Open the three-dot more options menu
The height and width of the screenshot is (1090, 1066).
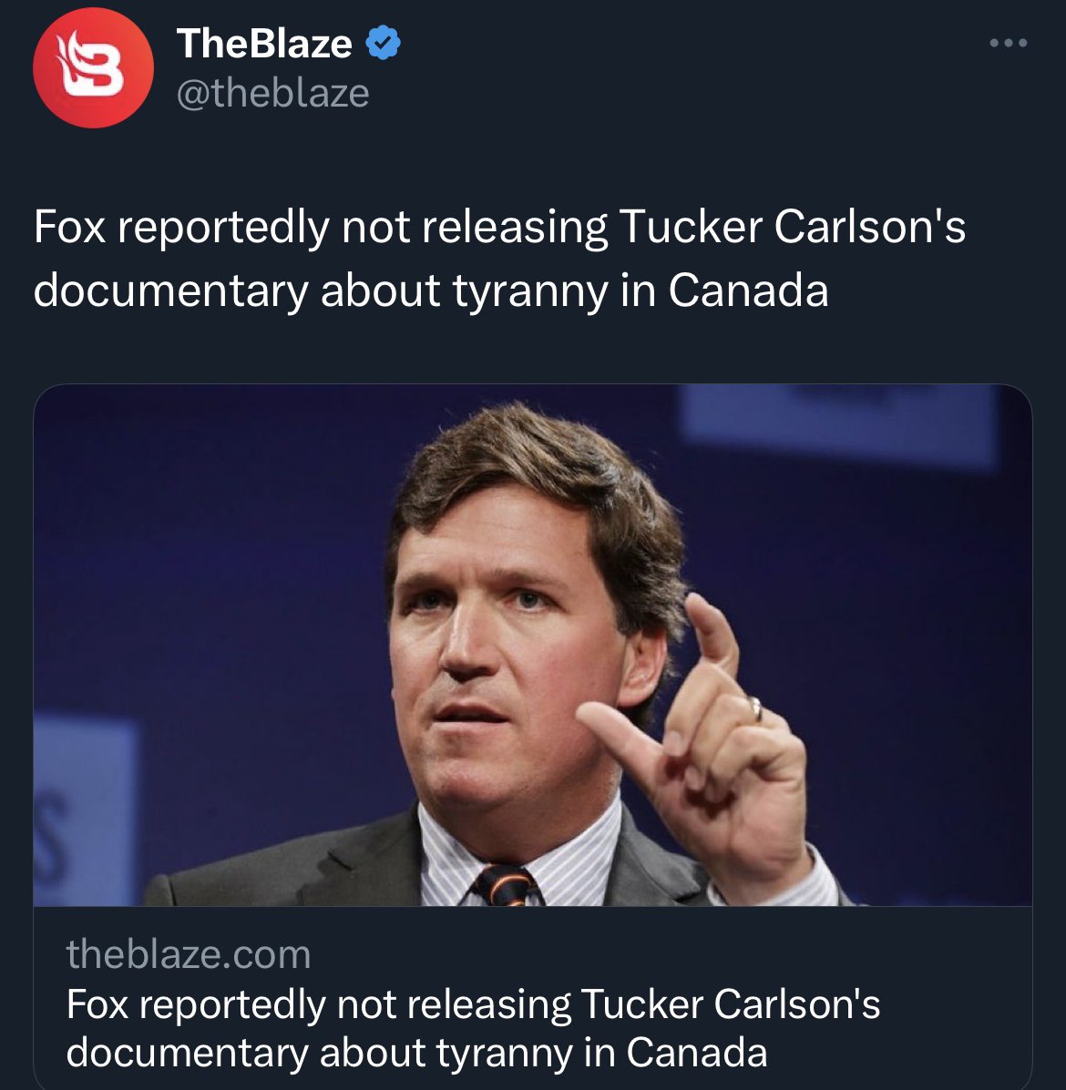[1009, 43]
